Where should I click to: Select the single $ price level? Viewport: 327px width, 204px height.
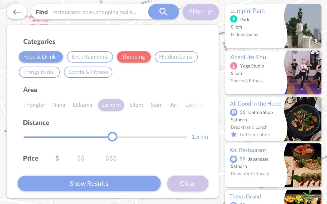click(x=57, y=158)
